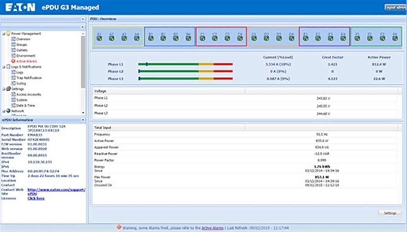Collapse the navigation tree panel header arrow

tap(82, 27)
